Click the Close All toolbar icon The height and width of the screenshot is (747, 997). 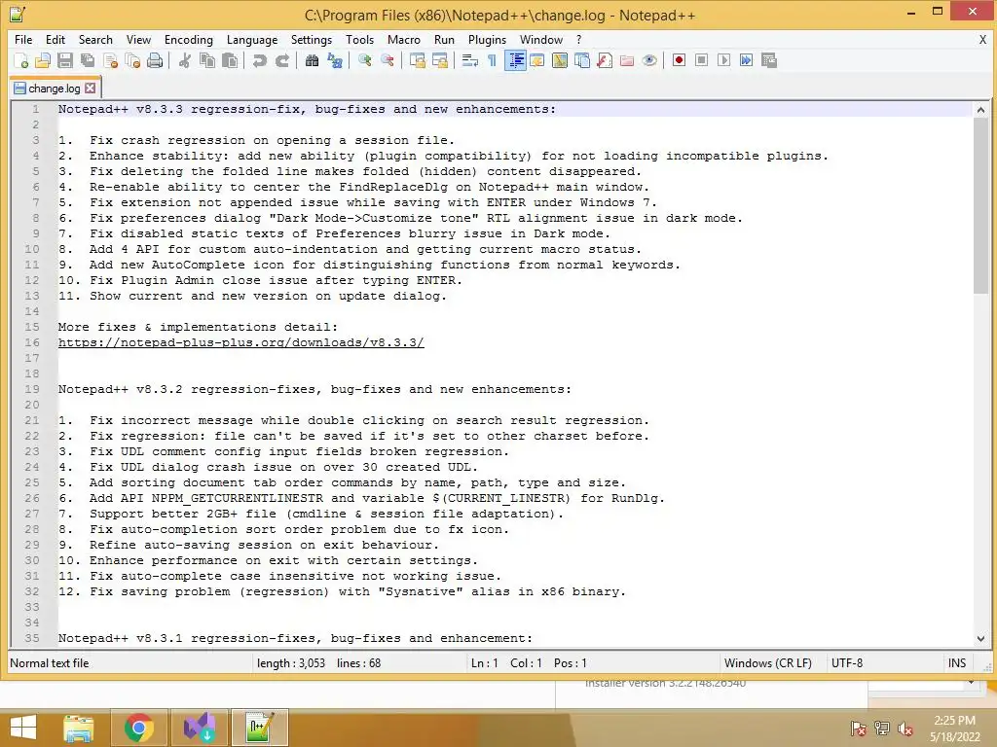132,60
